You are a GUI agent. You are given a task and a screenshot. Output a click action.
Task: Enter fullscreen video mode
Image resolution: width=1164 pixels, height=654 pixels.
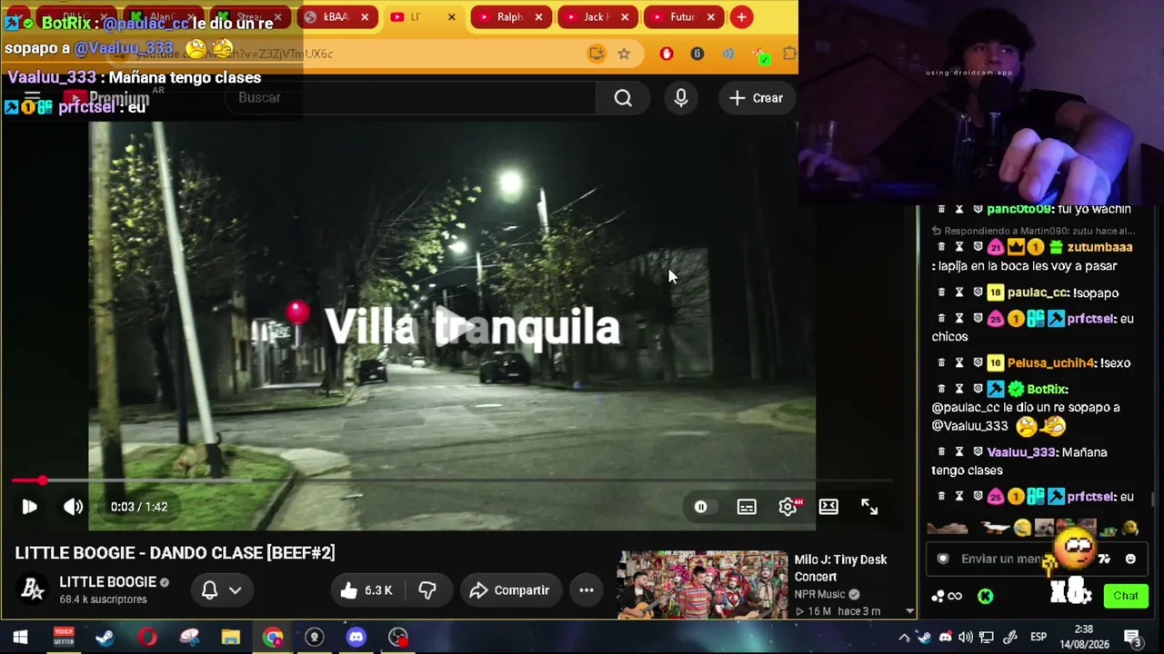[869, 507]
